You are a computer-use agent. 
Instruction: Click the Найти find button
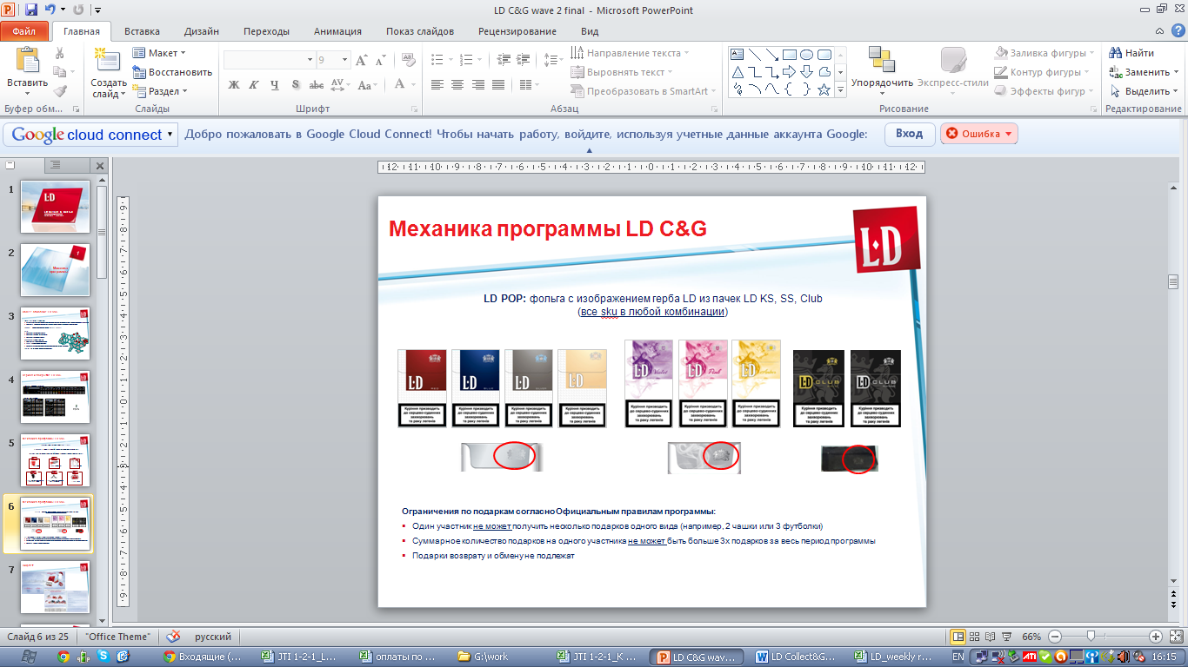(x=1133, y=53)
